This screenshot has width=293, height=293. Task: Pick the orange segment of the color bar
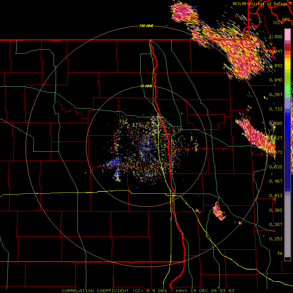click(287, 56)
